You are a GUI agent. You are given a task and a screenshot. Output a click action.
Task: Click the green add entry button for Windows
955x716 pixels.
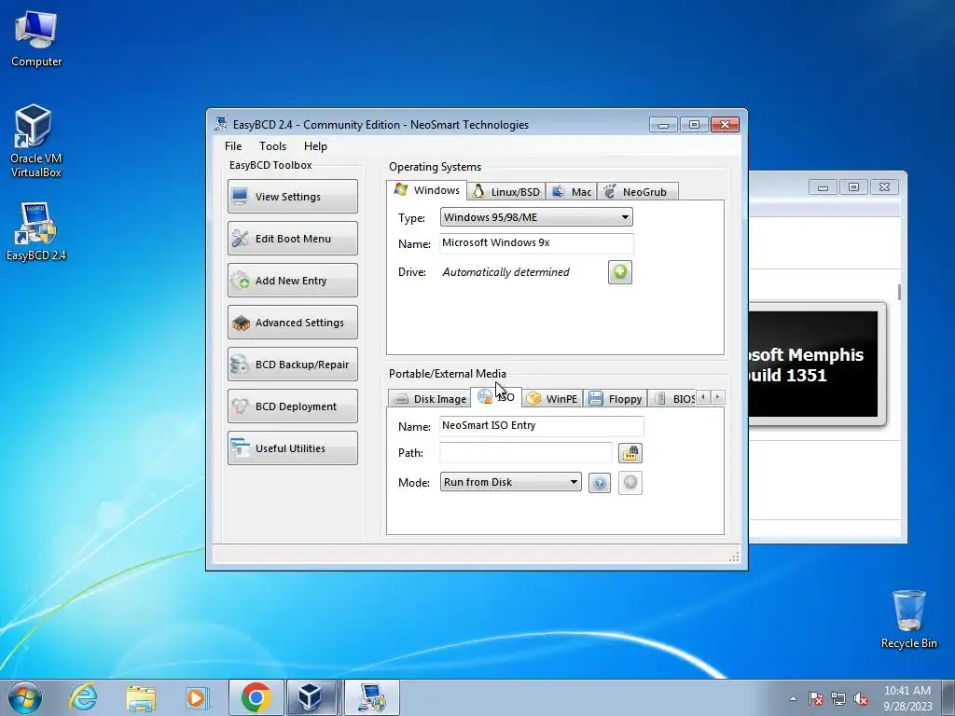point(620,272)
